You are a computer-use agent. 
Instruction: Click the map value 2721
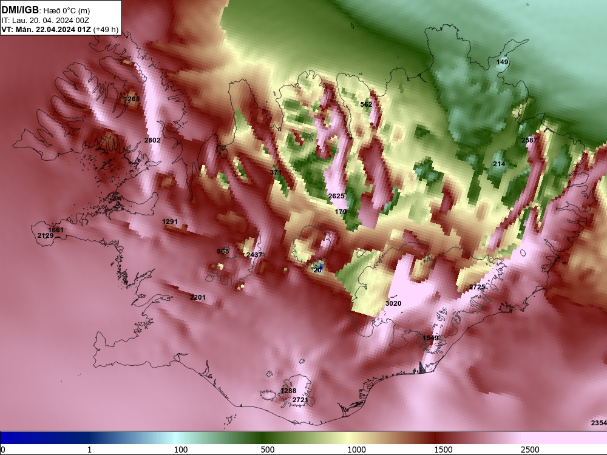[x=300, y=400]
